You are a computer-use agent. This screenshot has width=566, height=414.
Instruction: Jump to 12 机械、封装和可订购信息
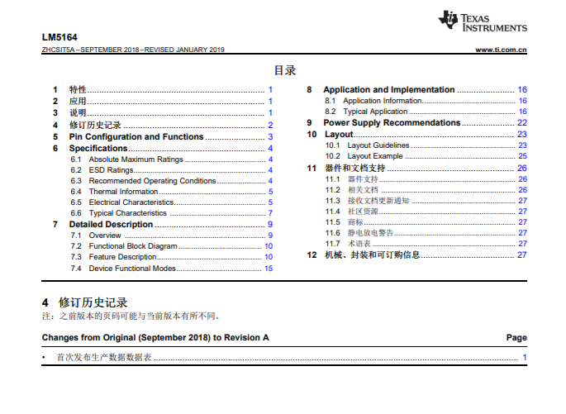(417, 255)
